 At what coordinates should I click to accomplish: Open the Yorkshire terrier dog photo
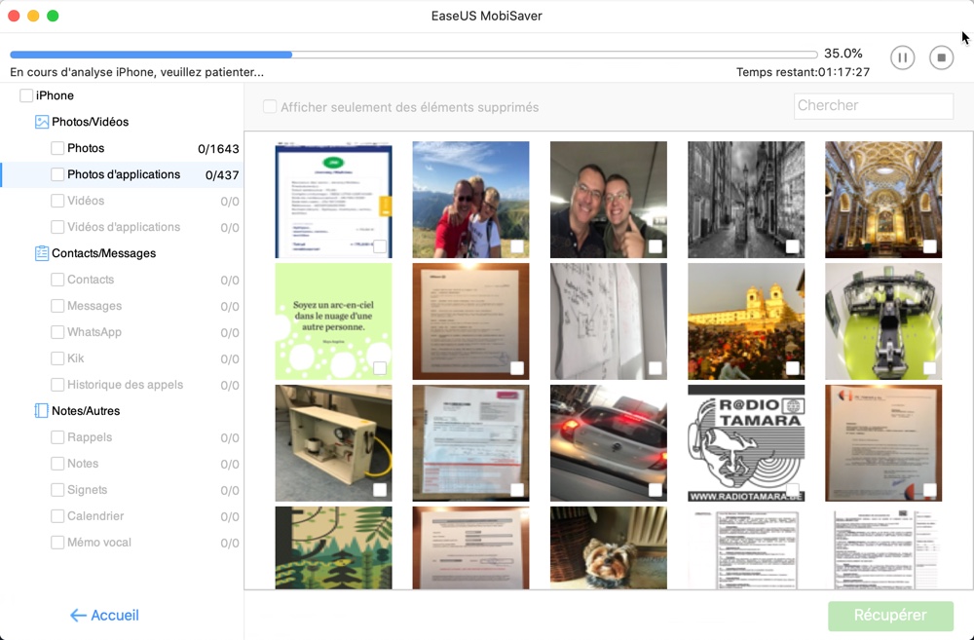pos(608,547)
